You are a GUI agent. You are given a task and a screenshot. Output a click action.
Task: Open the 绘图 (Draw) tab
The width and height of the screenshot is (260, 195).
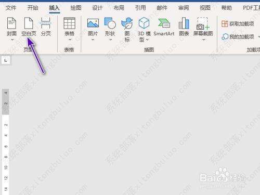76,8
